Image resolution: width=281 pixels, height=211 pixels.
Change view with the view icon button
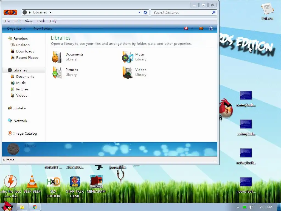pos(186,28)
